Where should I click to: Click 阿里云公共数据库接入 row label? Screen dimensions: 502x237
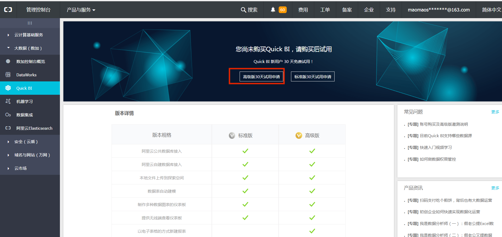click(162, 151)
